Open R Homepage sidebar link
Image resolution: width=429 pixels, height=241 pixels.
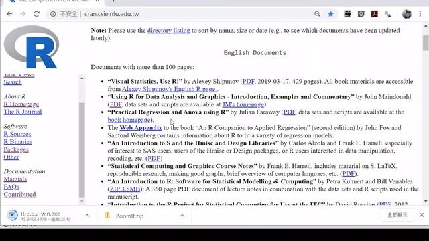[x=21, y=104]
